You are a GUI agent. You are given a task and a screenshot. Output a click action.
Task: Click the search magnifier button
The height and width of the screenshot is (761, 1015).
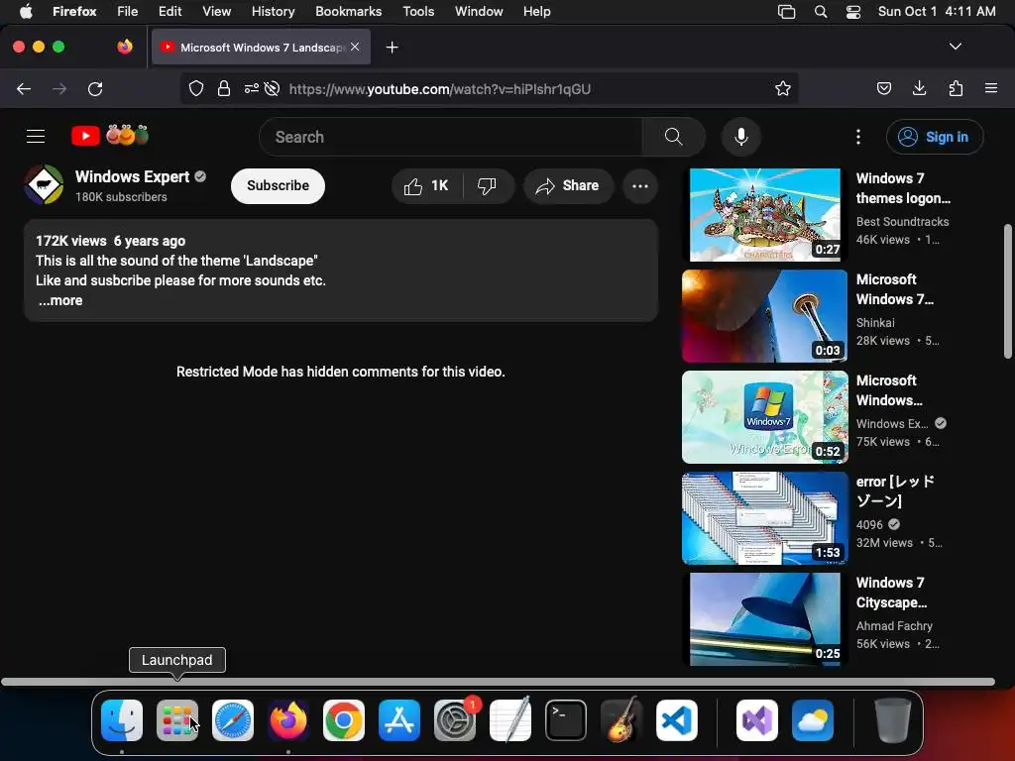pos(673,137)
